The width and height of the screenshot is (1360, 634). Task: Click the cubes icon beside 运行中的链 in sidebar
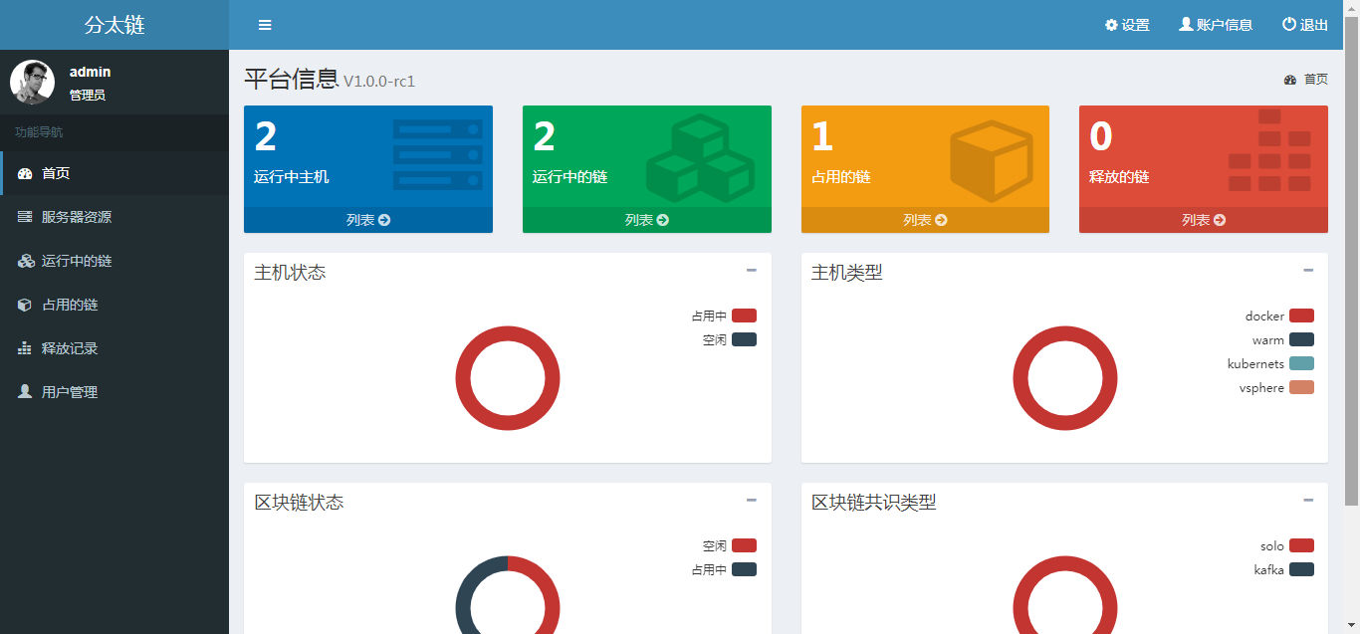(26, 261)
